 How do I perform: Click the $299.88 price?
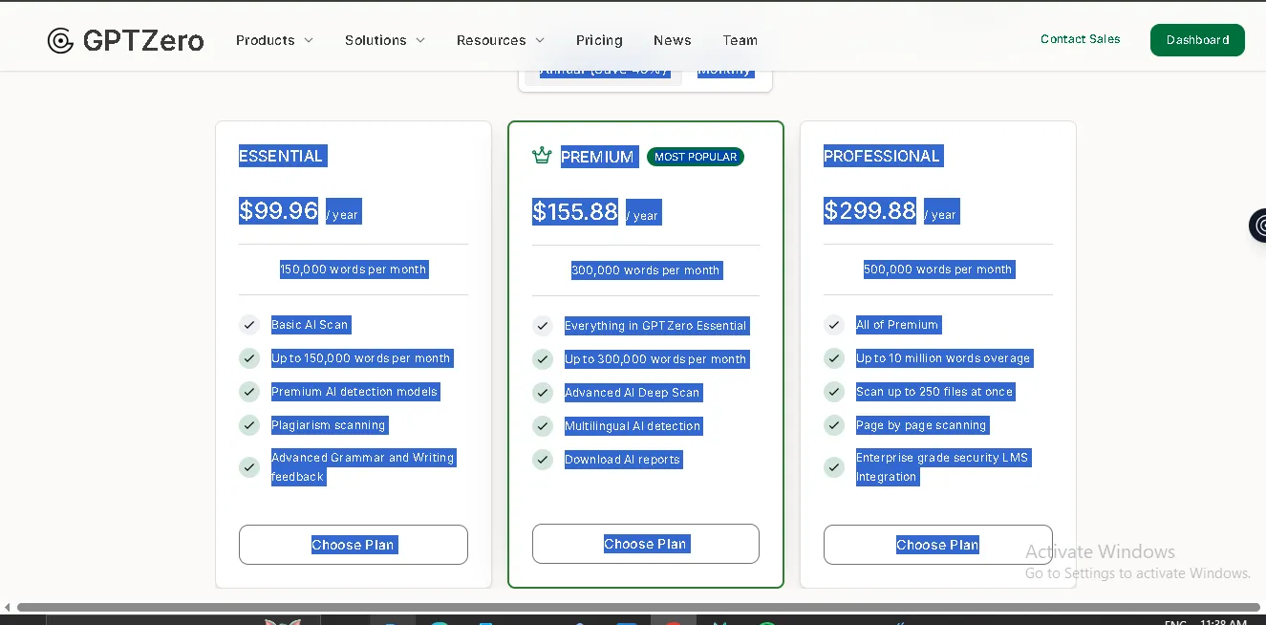pos(869,210)
